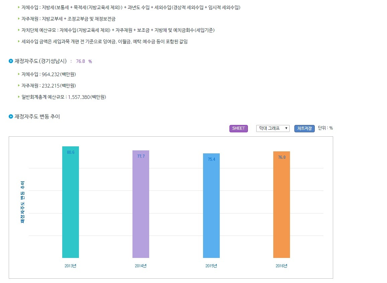
Task: Click the 2016년 axis label
Action: point(281,266)
